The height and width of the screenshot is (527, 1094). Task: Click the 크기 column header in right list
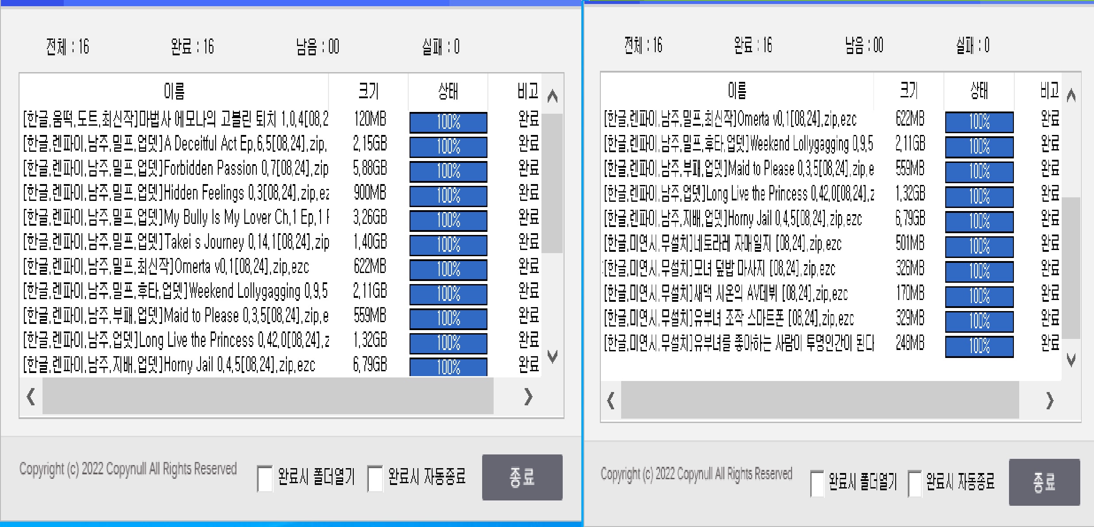(x=908, y=90)
